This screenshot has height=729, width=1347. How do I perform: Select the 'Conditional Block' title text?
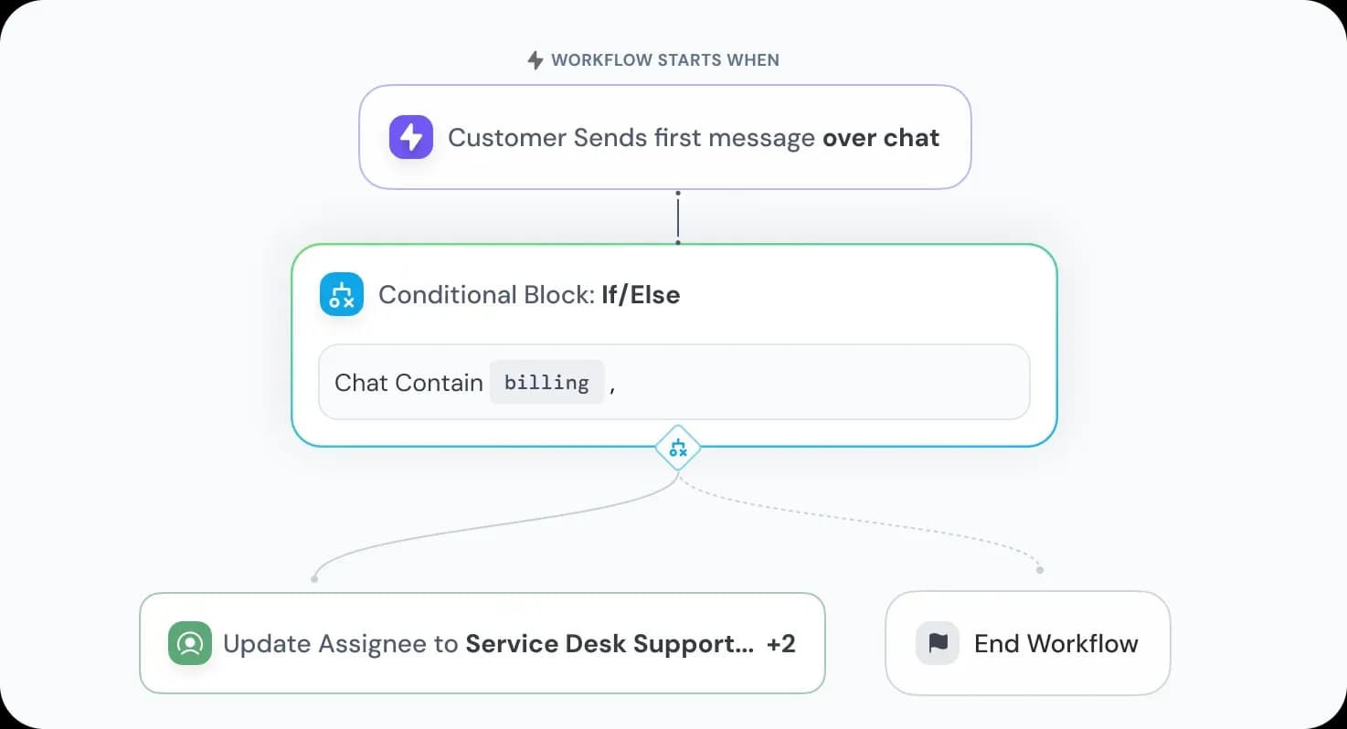pyautogui.click(x=486, y=294)
